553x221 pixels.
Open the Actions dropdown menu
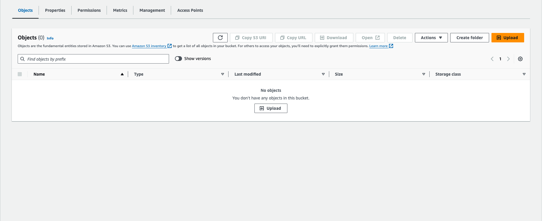tap(431, 38)
